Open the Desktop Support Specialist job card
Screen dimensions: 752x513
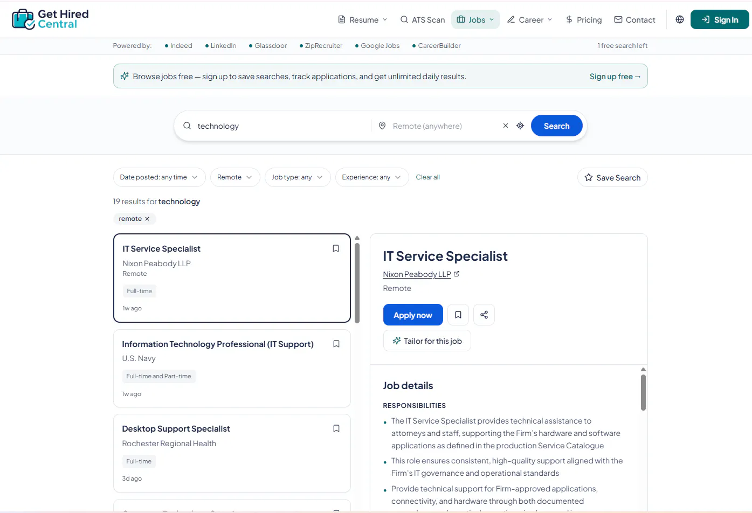click(232, 453)
